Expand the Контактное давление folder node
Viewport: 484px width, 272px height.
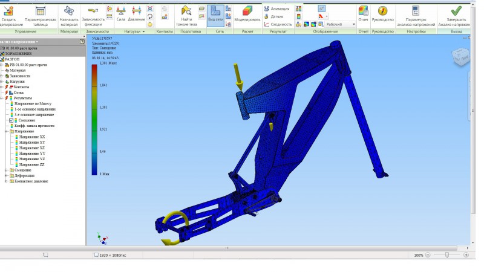tap(6, 181)
